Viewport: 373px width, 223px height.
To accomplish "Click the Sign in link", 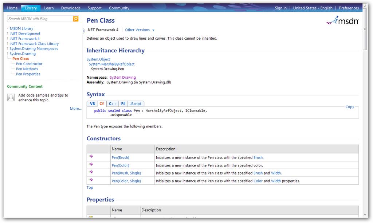I will tap(281, 8).
